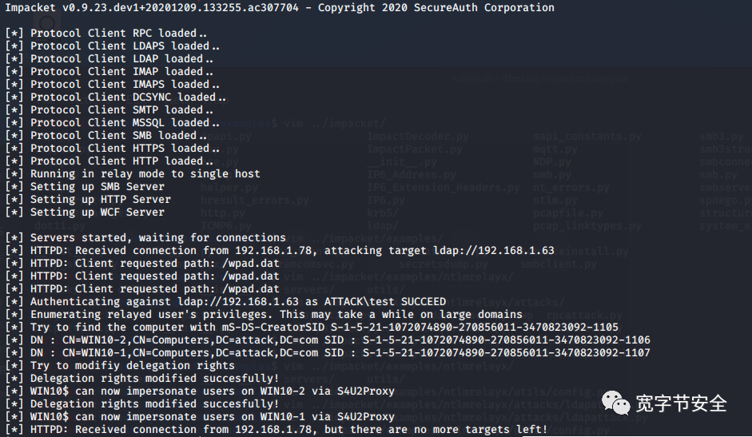752x437 pixels.
Task: Click the 'Setting up WCF Server' line
Action: (85, 212)
